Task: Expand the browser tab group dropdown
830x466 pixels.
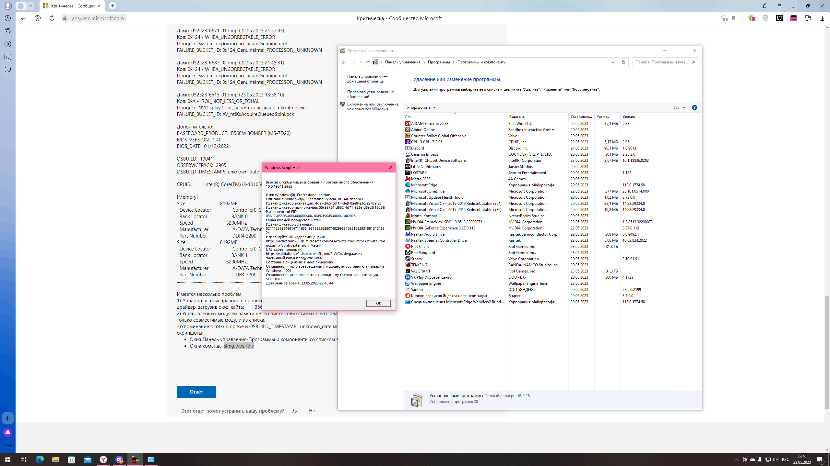Action: [x=30, y=6]
